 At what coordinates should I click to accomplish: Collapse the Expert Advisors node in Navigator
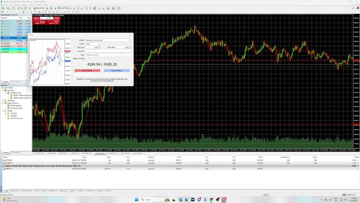coord(3,103)
